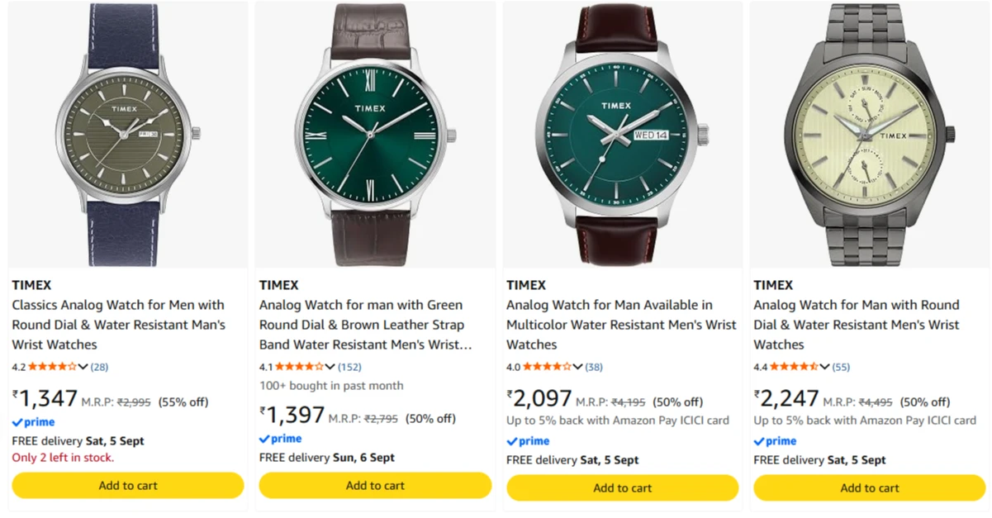Open the Classics Analog Watch for Men title
Image resolution: width=992 pixels, height=518 pixels.
(118, 325)
